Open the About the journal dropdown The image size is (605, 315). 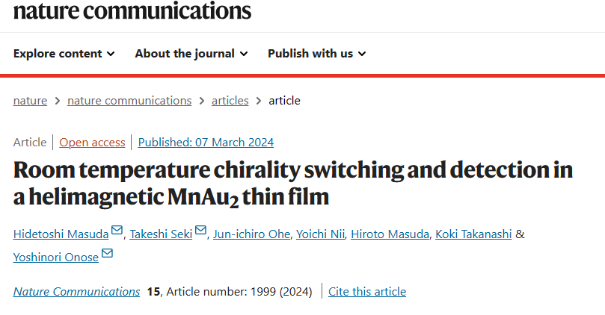[x=191, y=54]
